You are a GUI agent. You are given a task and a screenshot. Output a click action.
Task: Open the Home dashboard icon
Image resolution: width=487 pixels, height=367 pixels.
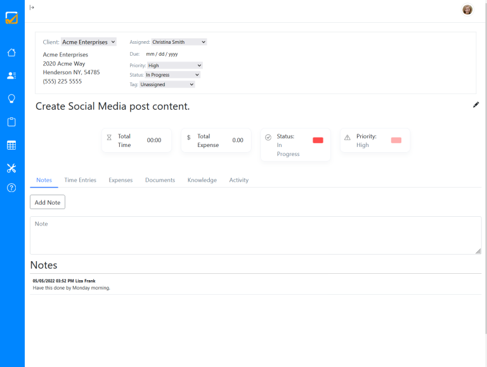11,53
